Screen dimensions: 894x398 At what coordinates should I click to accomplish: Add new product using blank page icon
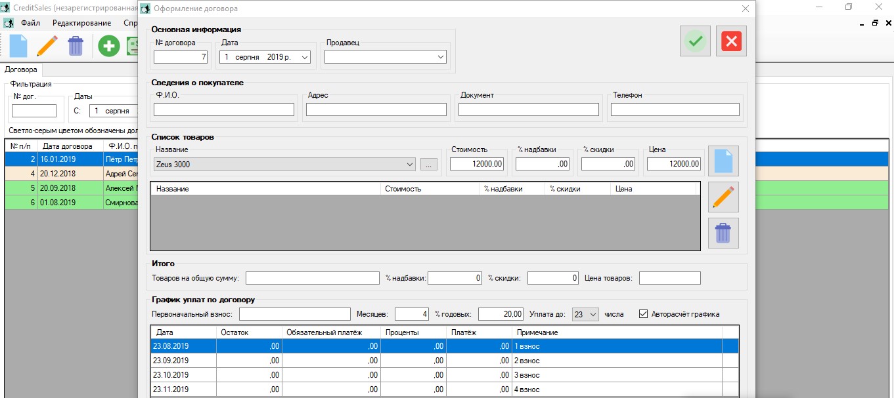point(723,161)
